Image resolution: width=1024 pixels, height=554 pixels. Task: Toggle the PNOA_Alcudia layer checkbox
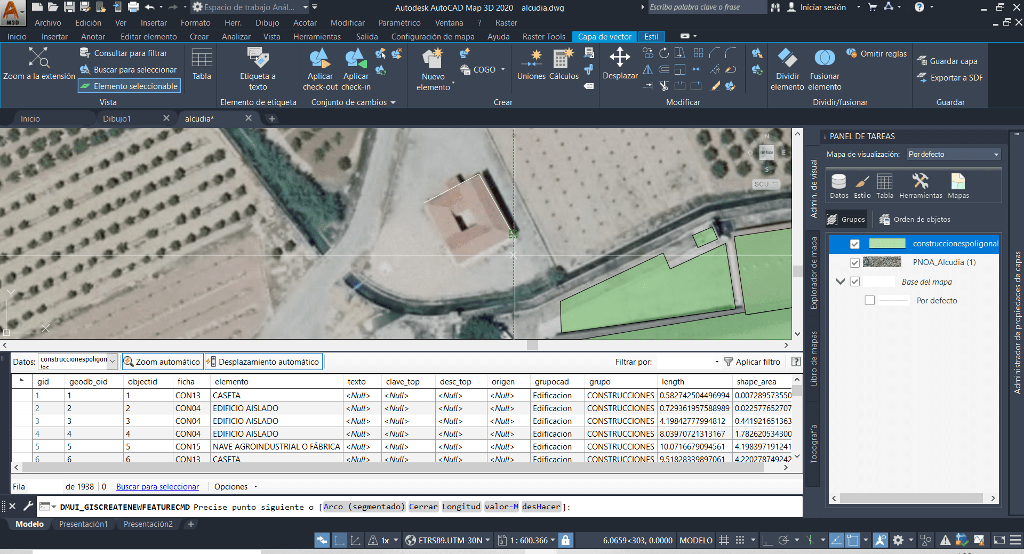[x=854, y=262]
